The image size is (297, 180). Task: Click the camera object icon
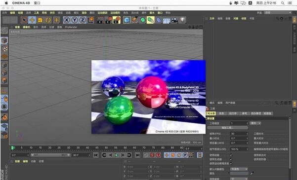pyautogui.click(x=174, y=20)
